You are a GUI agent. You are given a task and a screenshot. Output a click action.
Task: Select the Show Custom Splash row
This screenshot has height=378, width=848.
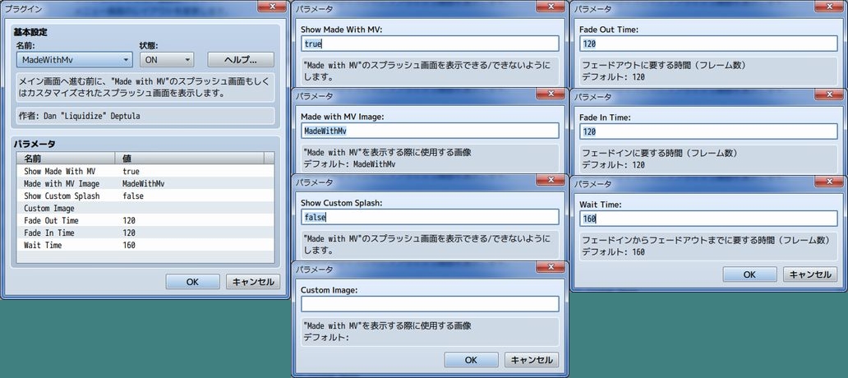145,196
